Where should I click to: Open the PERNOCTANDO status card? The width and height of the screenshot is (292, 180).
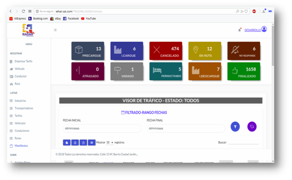click(166, 72)
